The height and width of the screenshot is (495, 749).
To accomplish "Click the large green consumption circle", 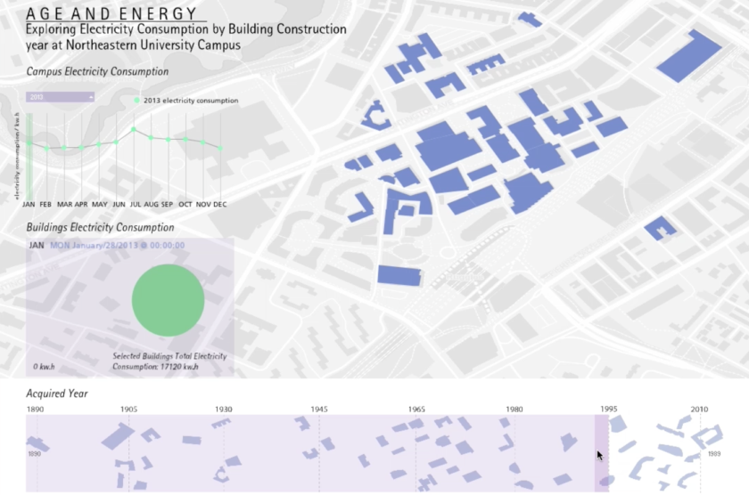I will [169, 300].
